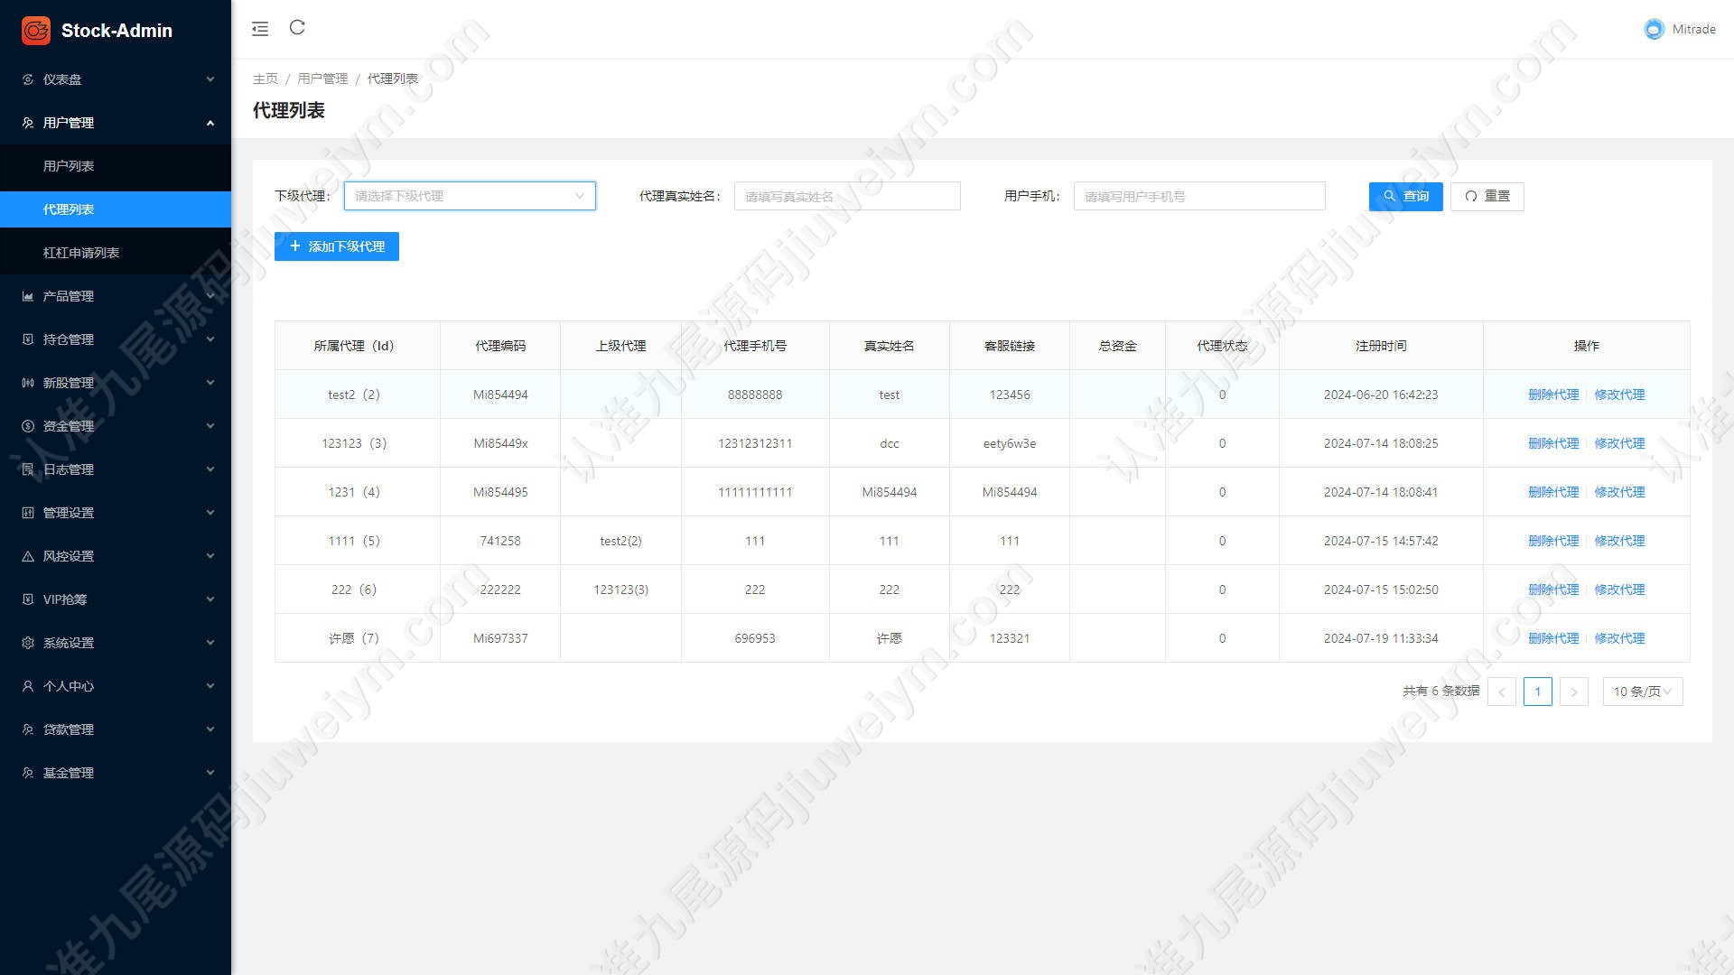Screen dimensions: 1734x975
Task: Click the 系统设置 gear icon
Action: pos(28,643)
